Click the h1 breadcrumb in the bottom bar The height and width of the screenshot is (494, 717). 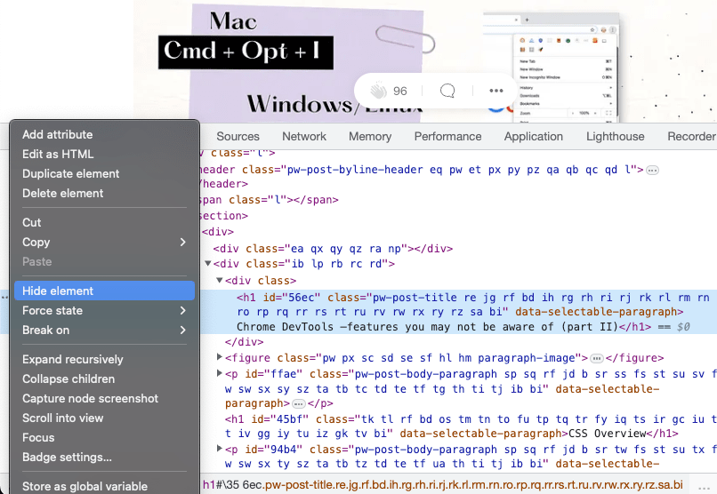[x=443, y=484]
